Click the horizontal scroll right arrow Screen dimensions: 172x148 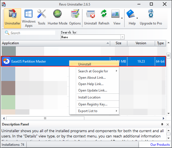[163, 118]
